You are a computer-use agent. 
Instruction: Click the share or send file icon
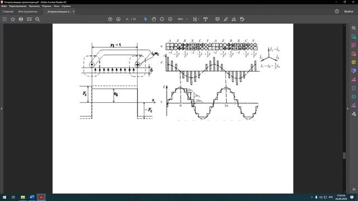point(242,20)
